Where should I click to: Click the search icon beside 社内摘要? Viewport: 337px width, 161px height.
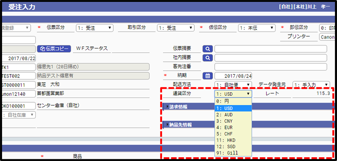click(207, 58)
